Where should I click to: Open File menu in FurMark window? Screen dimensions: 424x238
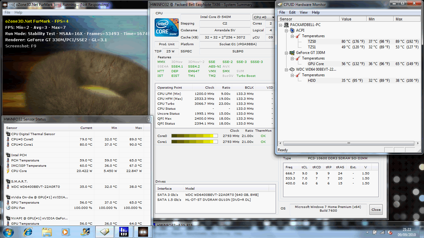tap(7, 12)
